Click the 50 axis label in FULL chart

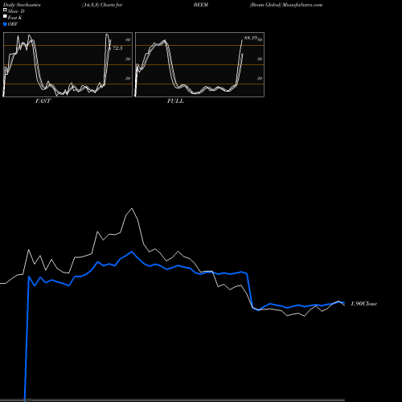click(260, 59)
